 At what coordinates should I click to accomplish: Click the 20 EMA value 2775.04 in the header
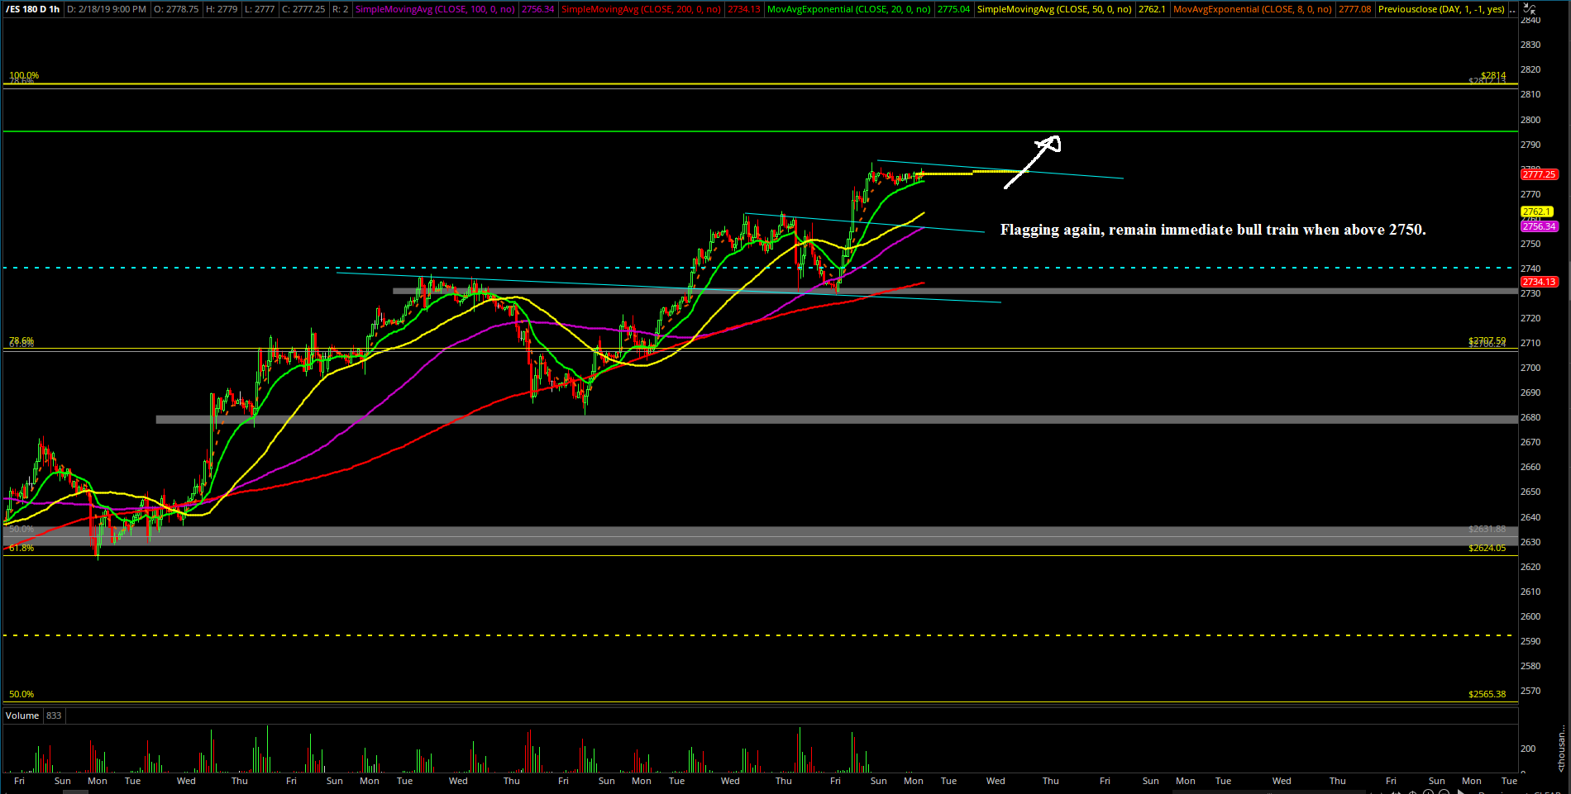point(954,9)
